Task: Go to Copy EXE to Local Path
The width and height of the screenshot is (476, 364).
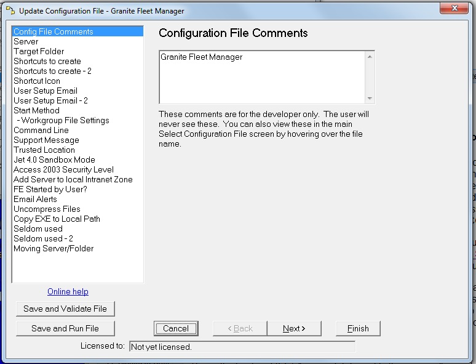Action: 77,219
